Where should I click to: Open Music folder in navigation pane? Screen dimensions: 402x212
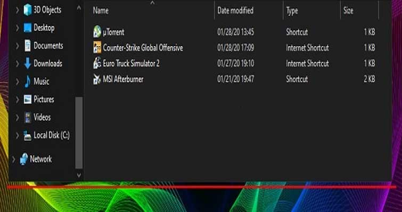pos(42,82)
